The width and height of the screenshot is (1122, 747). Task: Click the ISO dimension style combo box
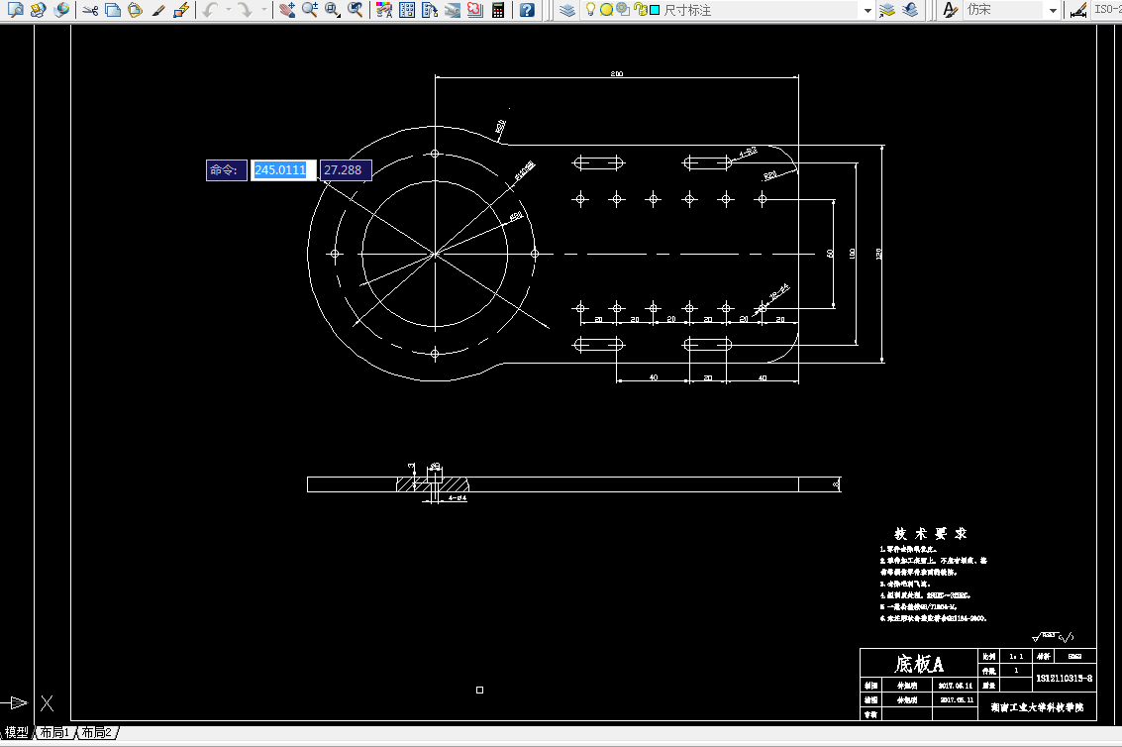[1106, 10]
